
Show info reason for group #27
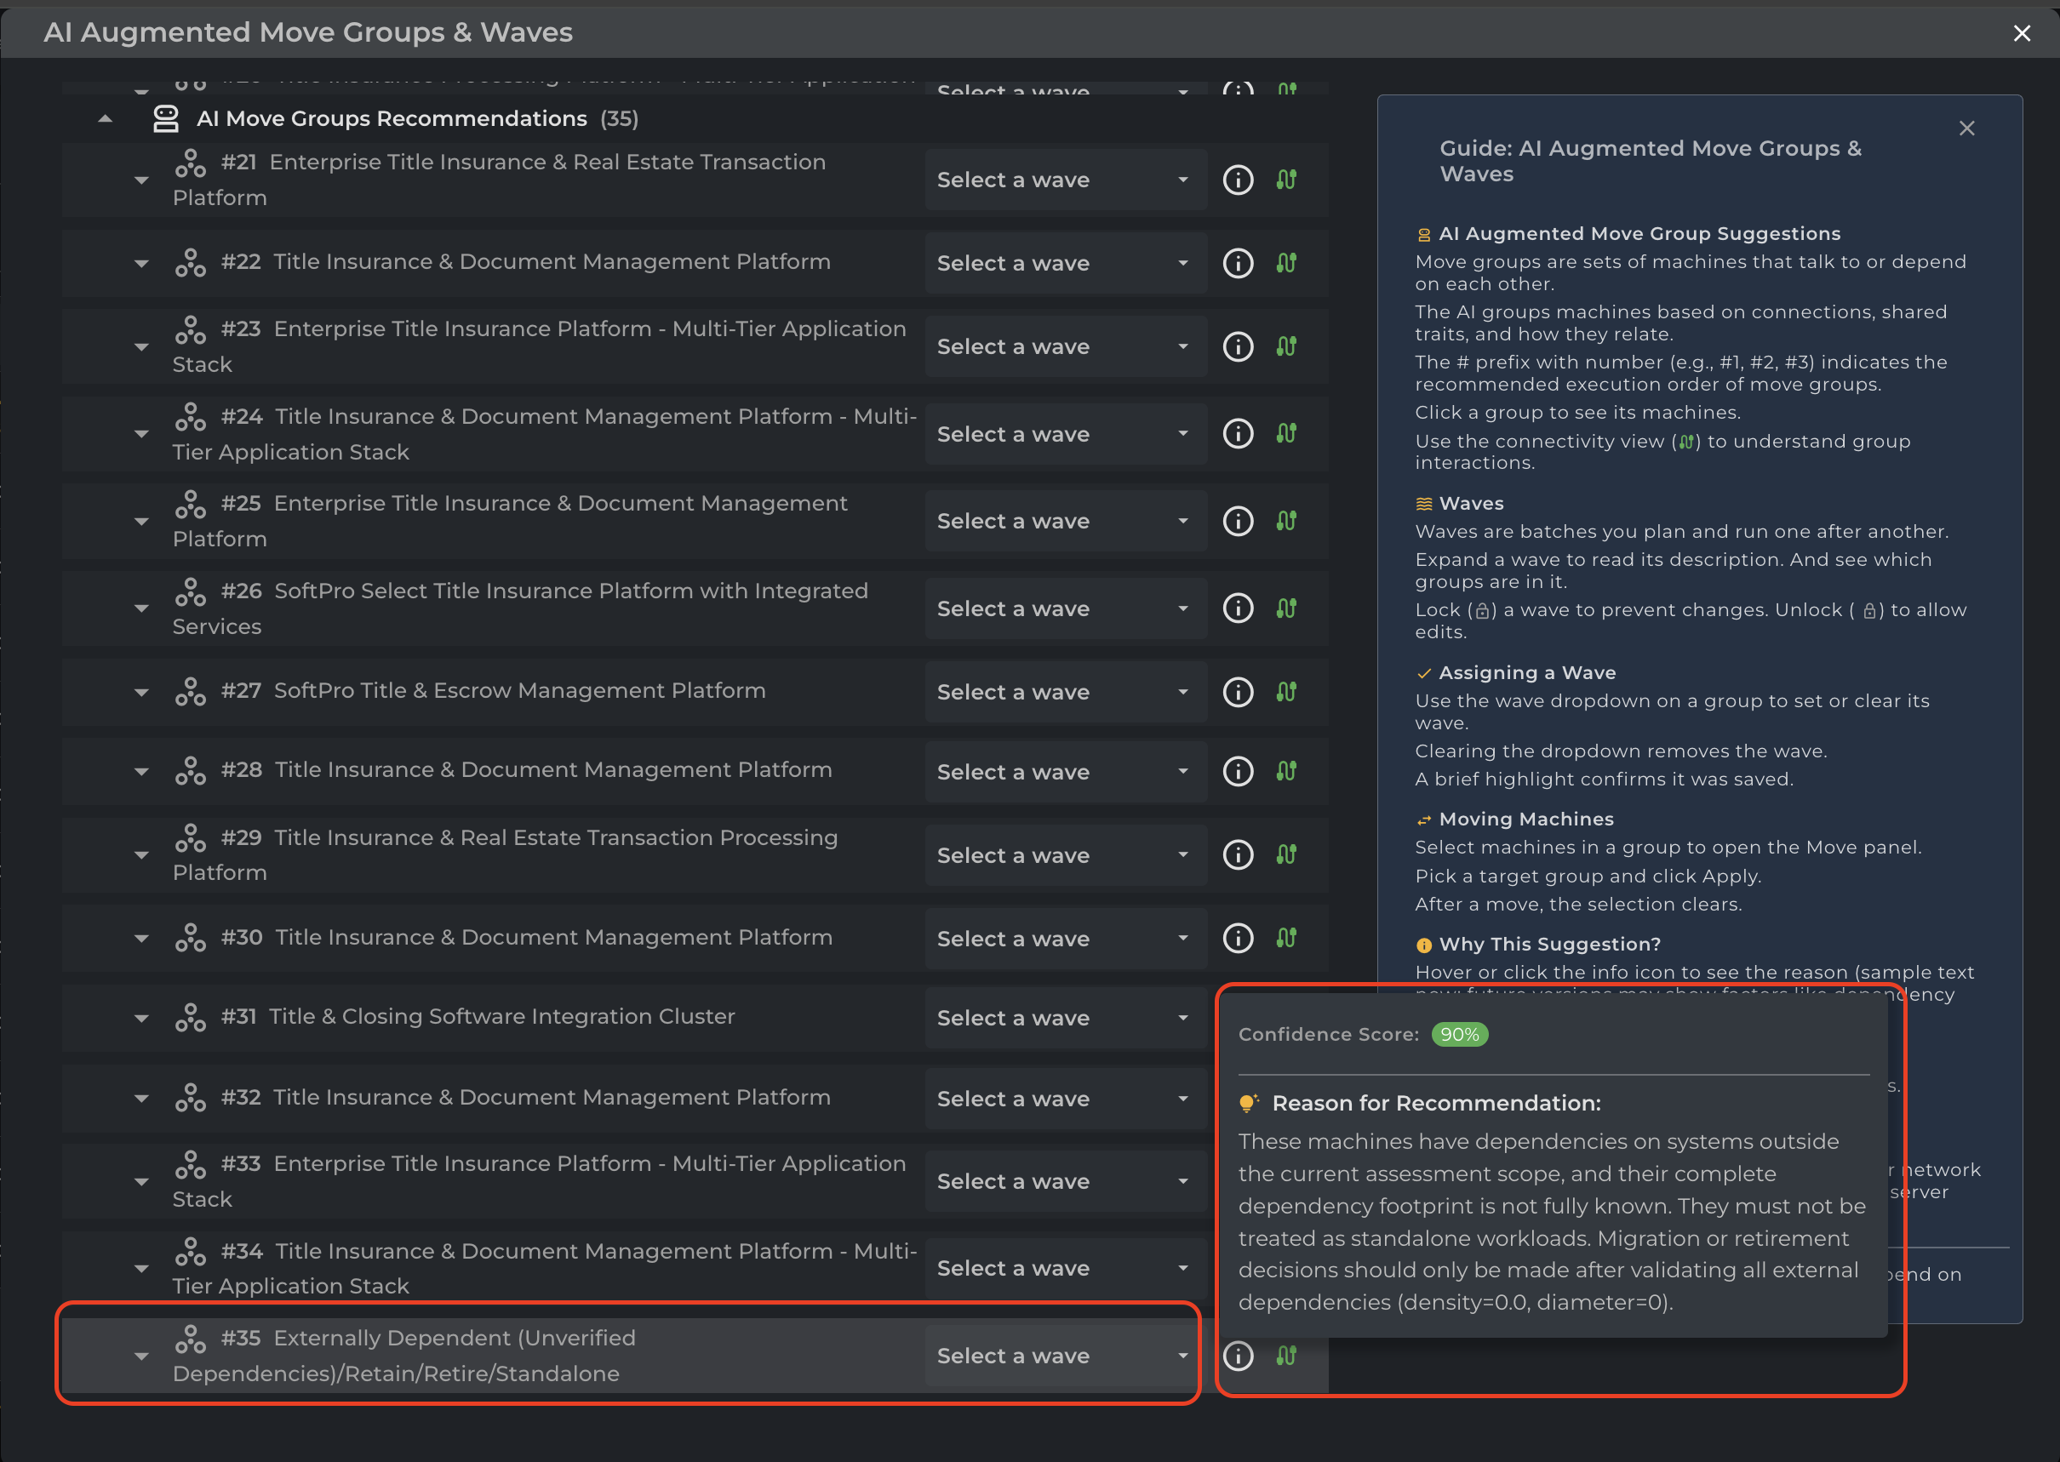click(1238, 691)
